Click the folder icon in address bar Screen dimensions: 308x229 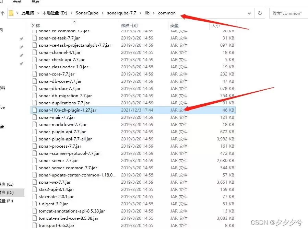[x=11, y=13]
